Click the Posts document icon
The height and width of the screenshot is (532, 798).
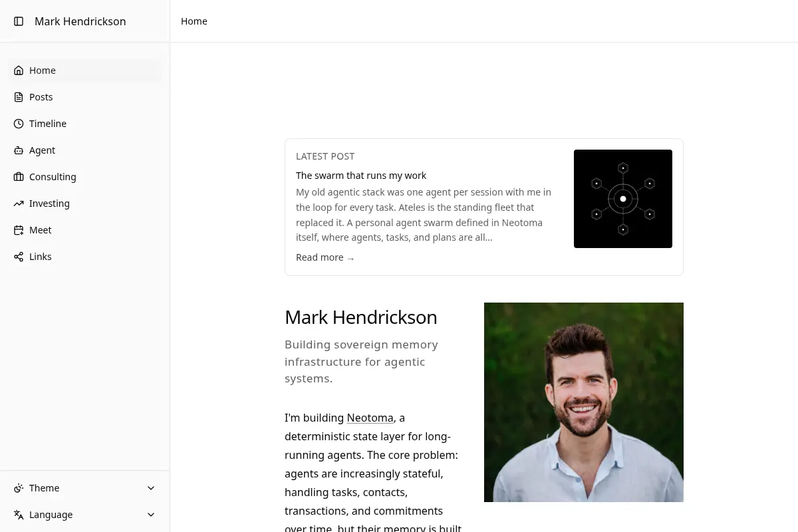(19, 97)
